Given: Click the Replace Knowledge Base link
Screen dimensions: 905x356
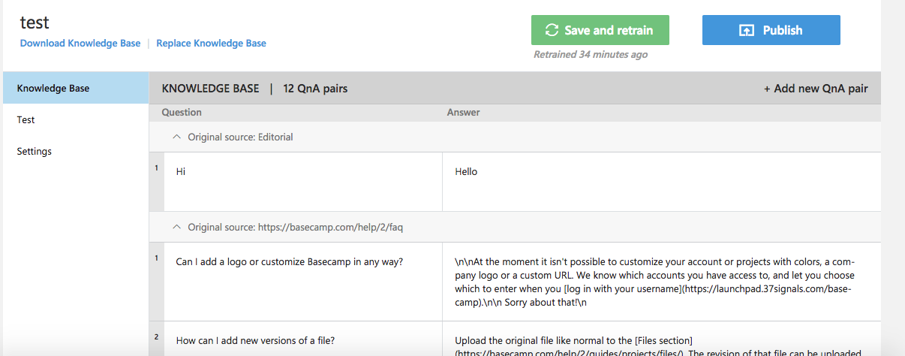Looking at the screenshot, I should pos(211,44).
